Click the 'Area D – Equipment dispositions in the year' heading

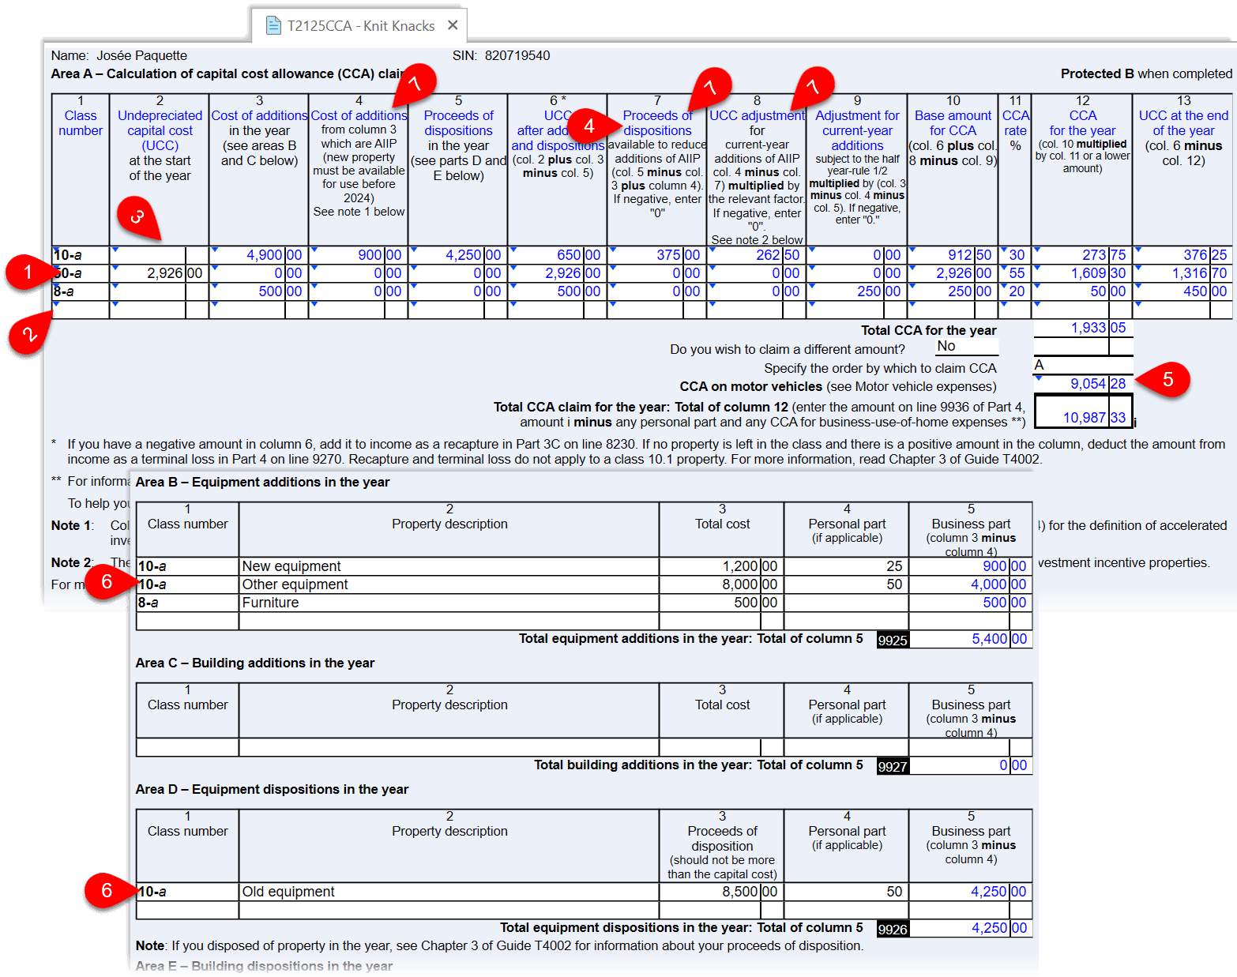pos(272,789)
